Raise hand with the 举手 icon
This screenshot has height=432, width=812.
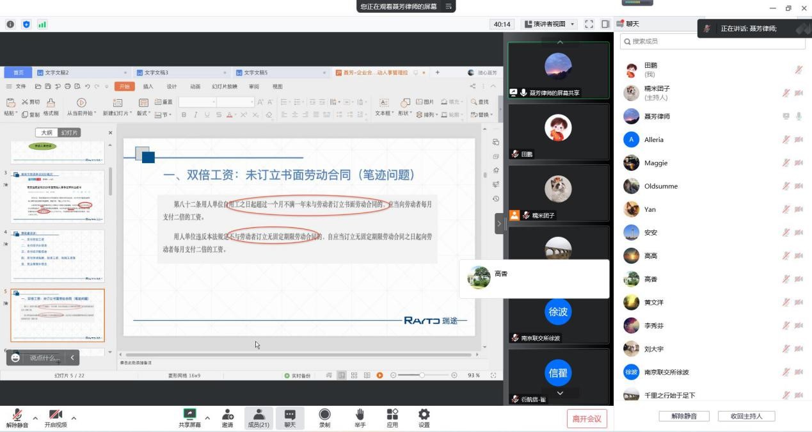point(360,415)
